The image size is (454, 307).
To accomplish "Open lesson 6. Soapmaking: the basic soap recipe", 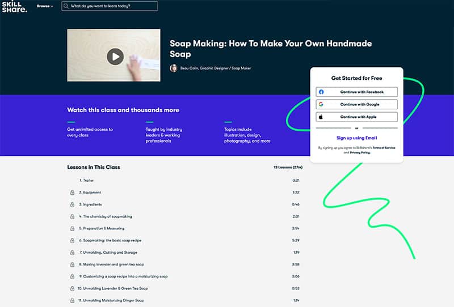I will click(110, 240).
